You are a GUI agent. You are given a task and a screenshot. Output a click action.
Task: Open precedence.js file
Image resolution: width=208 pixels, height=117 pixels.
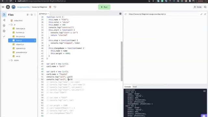point(21,52)
